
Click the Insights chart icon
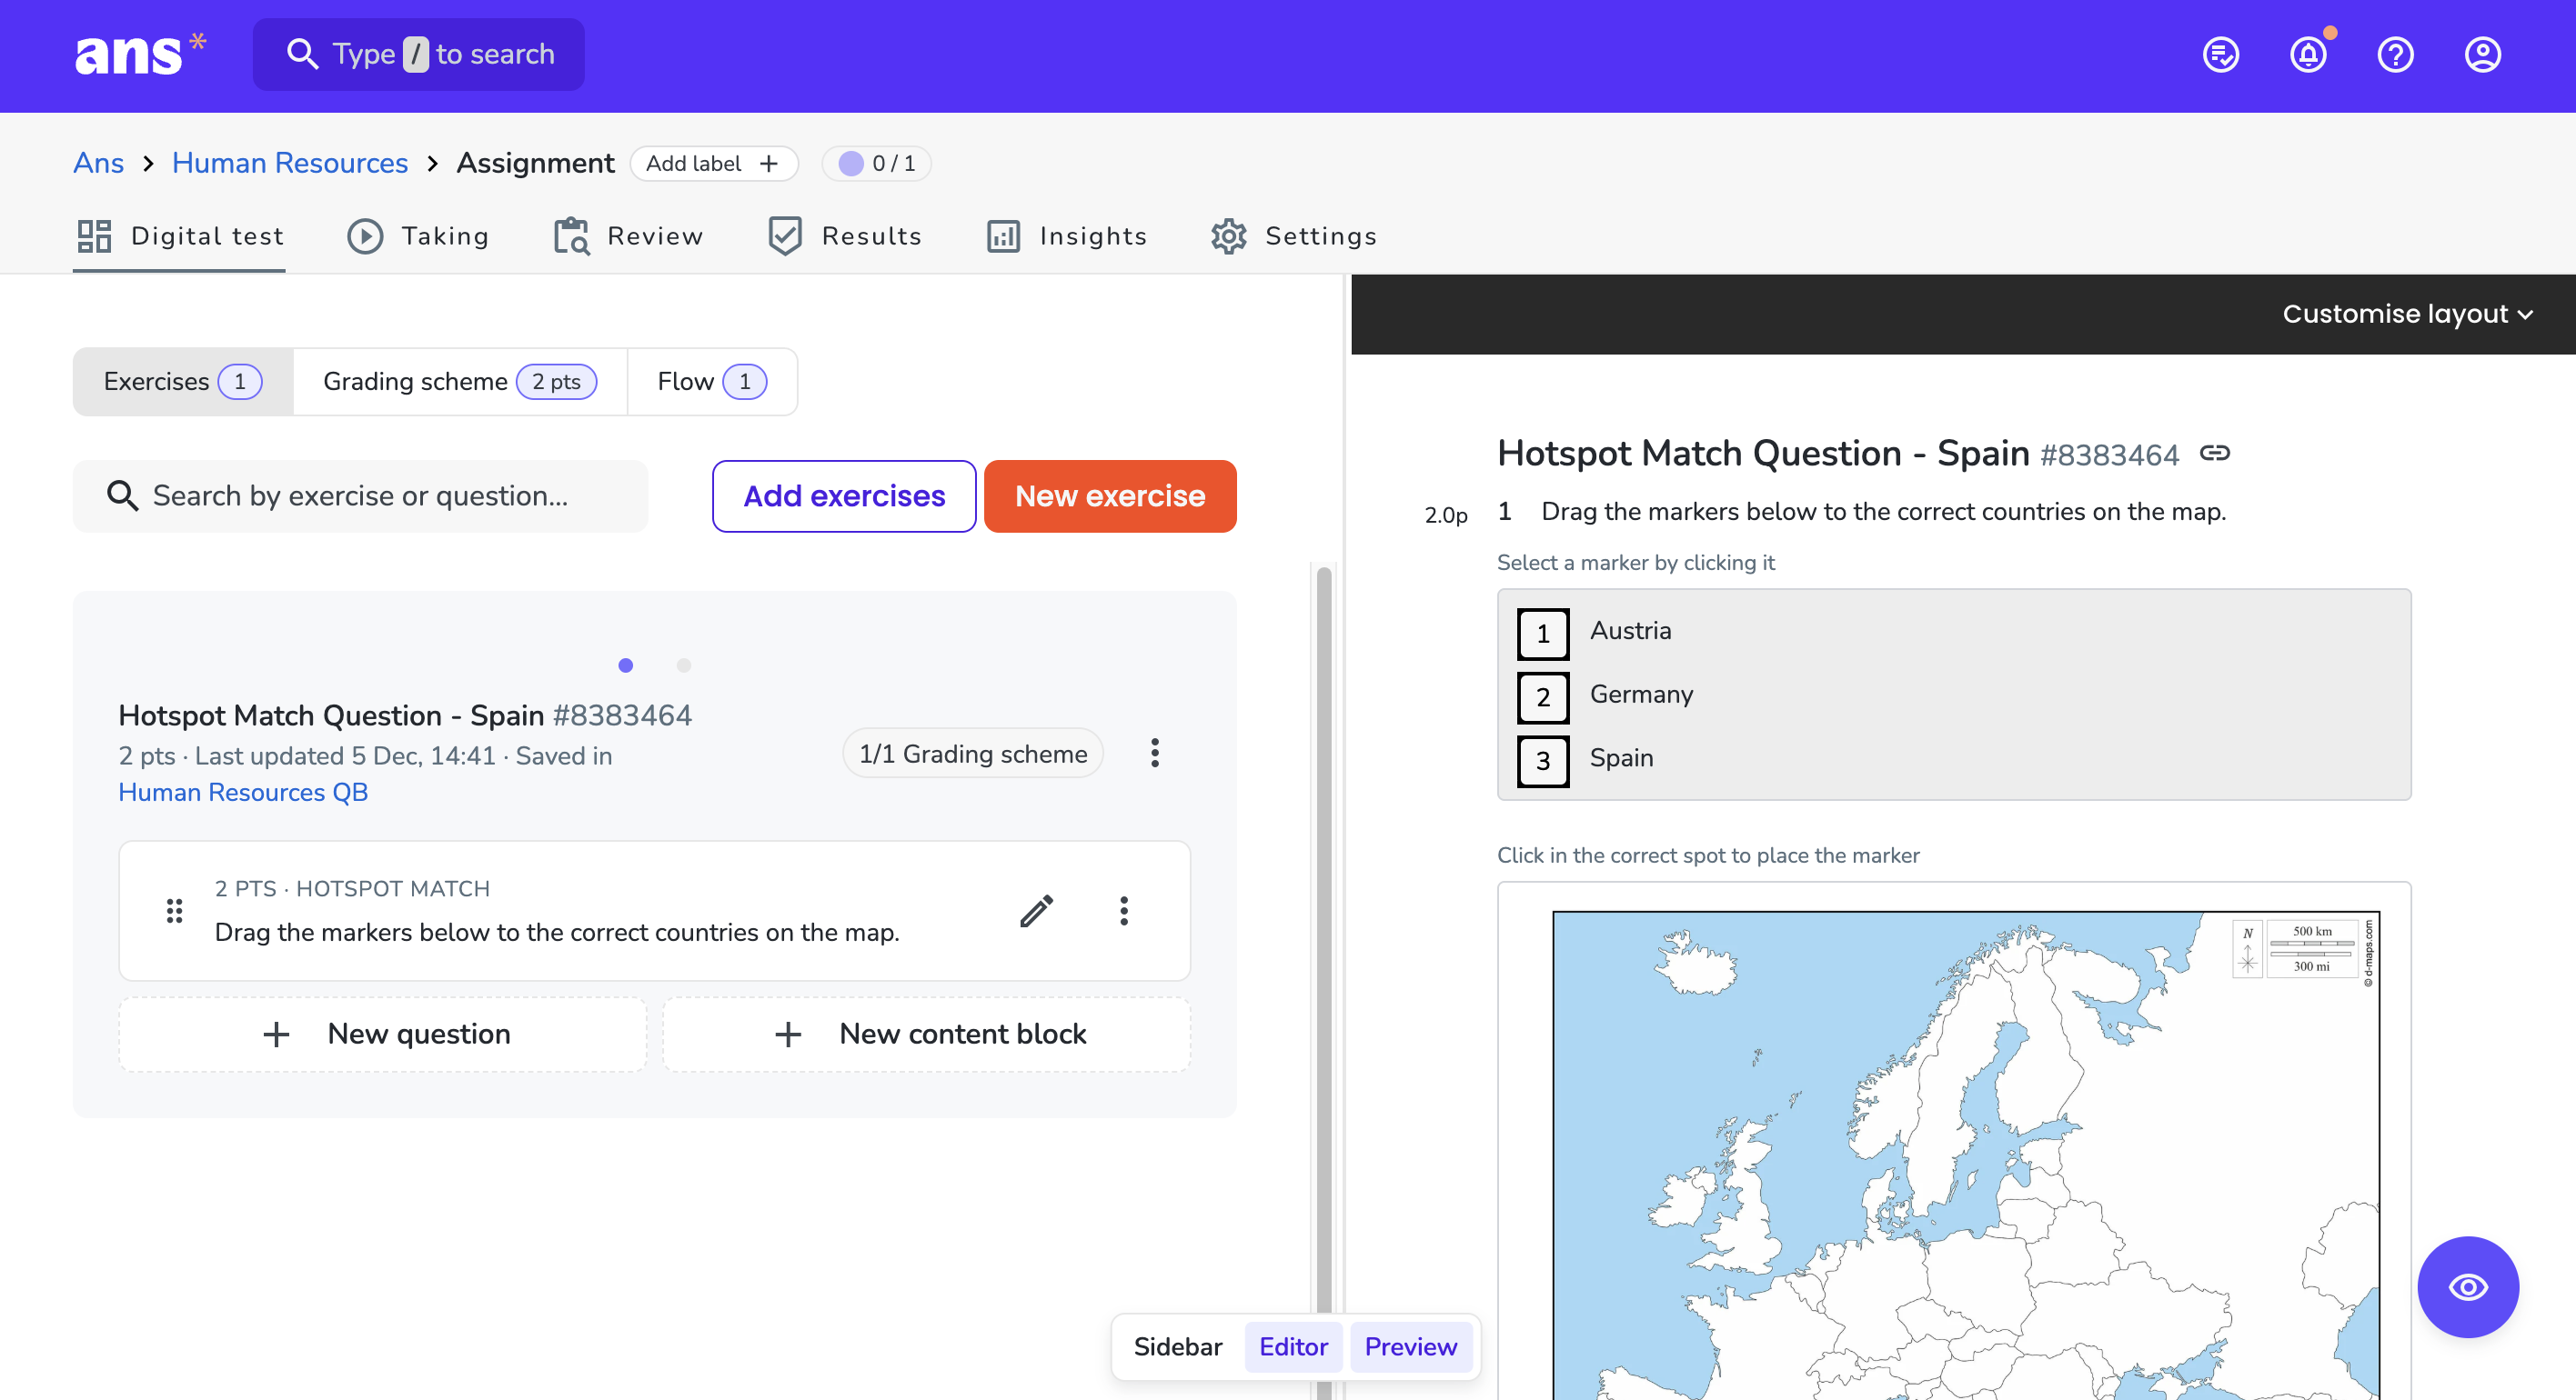click(x=1003, y=235)
